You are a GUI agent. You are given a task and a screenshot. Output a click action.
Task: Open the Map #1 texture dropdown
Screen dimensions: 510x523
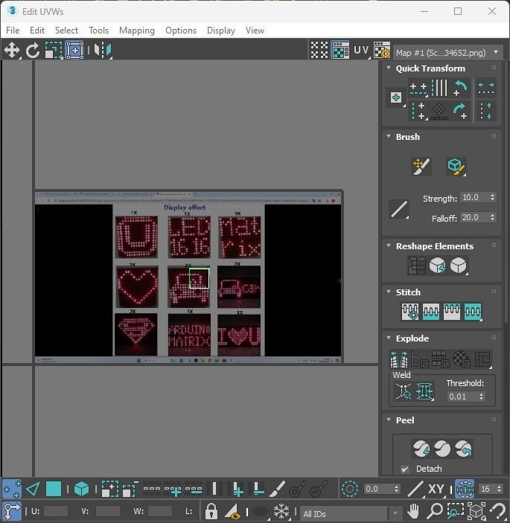point(448,53)
